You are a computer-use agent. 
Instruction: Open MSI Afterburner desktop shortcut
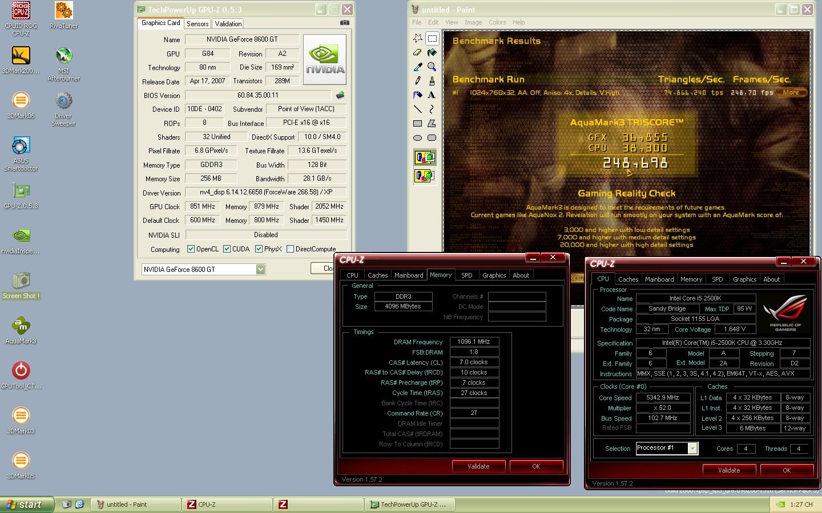[64, 64]
